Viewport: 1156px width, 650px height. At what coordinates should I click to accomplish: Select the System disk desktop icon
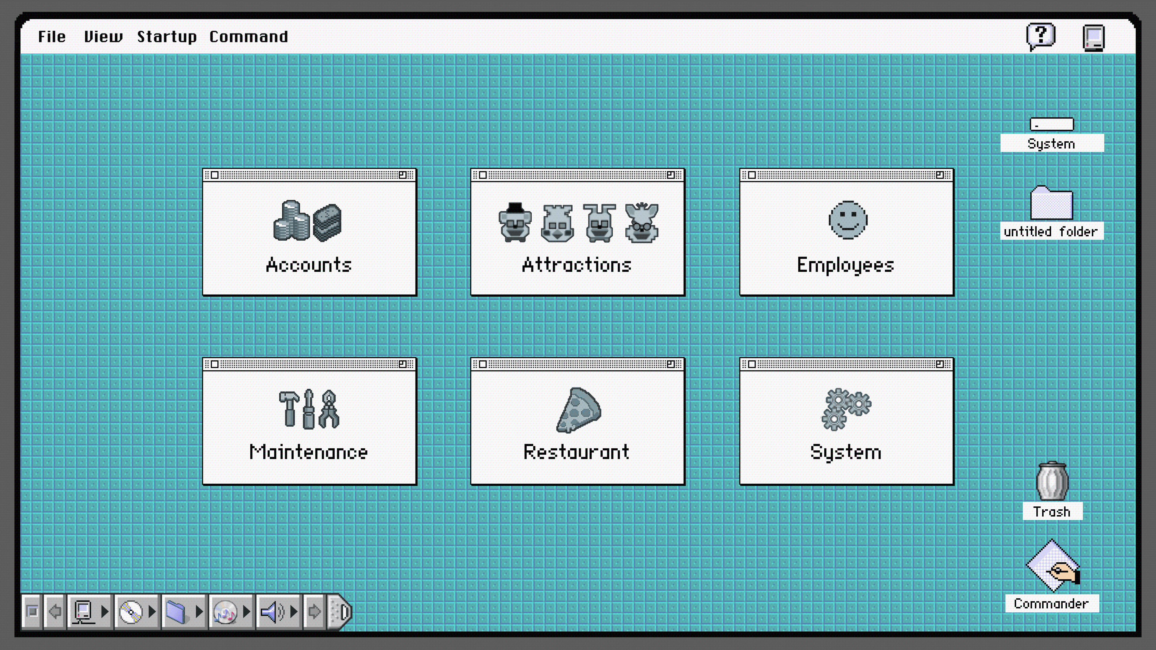(x=1051, y=124)
